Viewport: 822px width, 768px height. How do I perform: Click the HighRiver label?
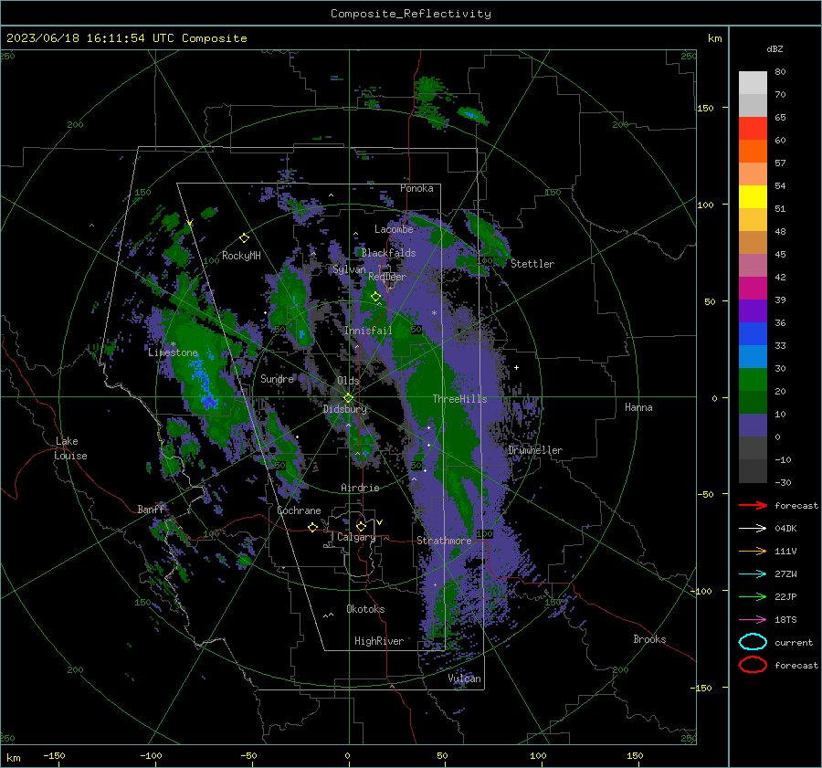[379, 641]
